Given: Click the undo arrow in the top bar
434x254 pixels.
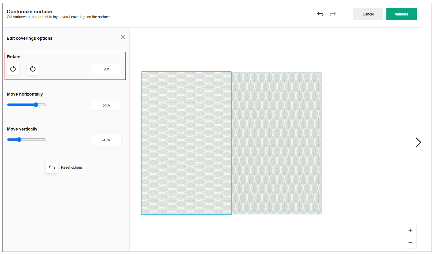Looking at the screenshot, I should [320, 14].
